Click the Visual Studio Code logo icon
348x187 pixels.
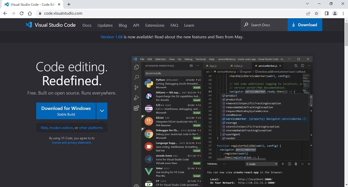point(29,25)
